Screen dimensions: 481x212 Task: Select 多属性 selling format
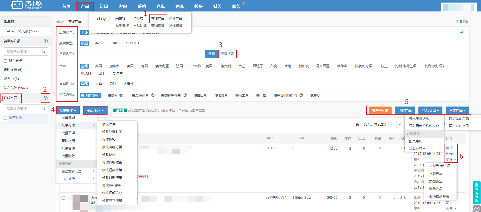[x=129, y=84]
